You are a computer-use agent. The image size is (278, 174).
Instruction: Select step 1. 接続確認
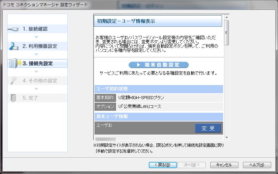(x=37, y=29)
